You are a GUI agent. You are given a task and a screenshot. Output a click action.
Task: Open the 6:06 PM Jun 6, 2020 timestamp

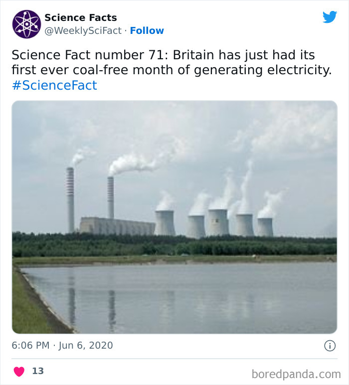click(x=62, y=345)
